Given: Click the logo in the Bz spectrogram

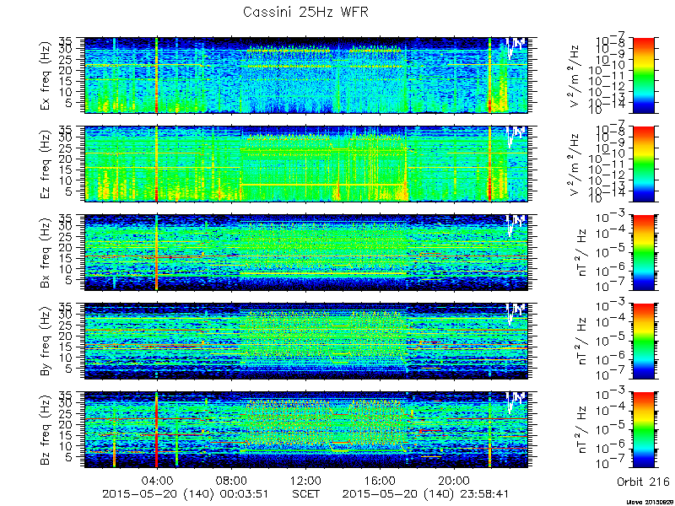Looking at the screenshot, I should coord(516,402).
